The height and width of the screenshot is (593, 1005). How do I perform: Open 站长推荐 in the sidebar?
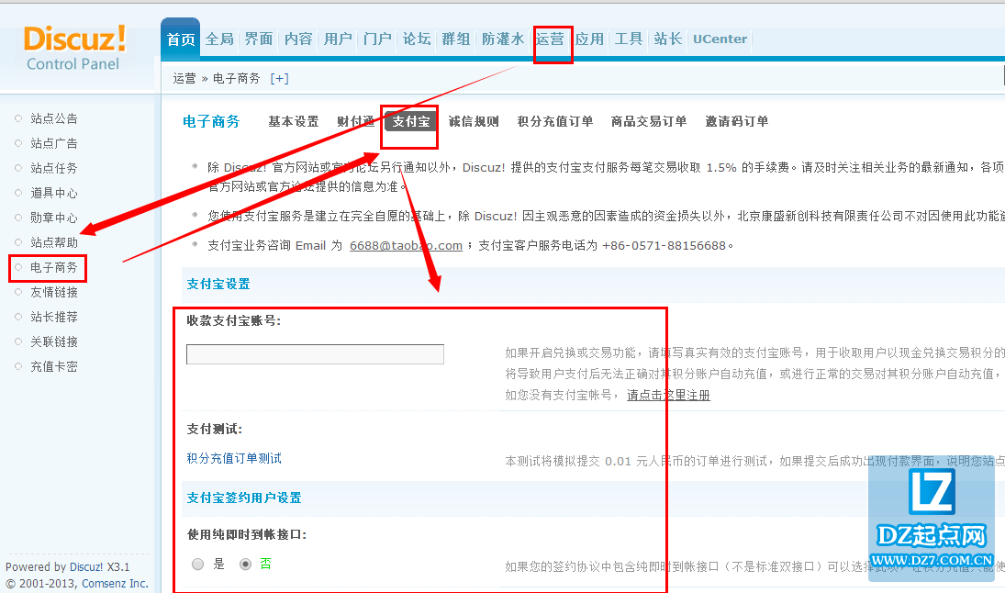tap(54, 317)
